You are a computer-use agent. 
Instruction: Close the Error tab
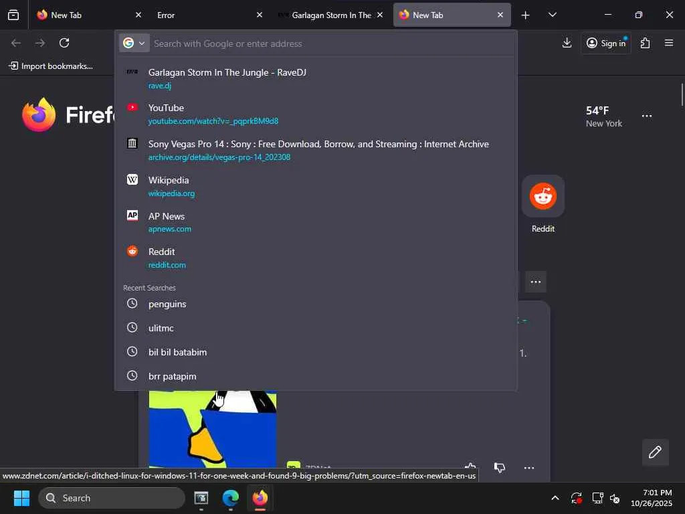point(260,15)
